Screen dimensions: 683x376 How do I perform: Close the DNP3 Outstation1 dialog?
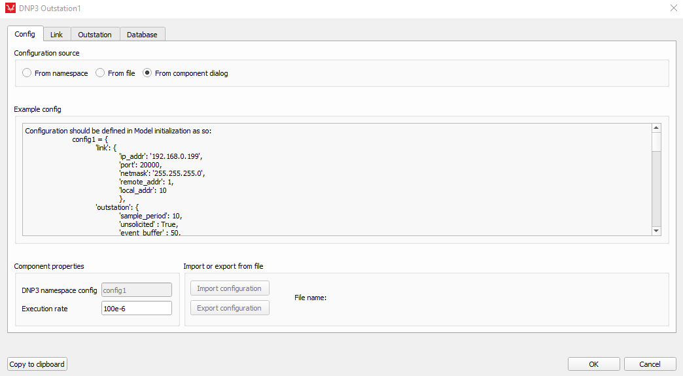674,8
